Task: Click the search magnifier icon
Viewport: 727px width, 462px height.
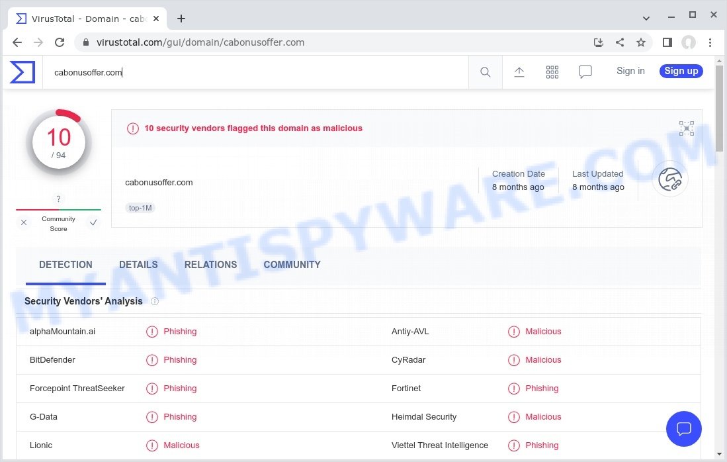Action: pyautogui.click(x=485, y=72)
